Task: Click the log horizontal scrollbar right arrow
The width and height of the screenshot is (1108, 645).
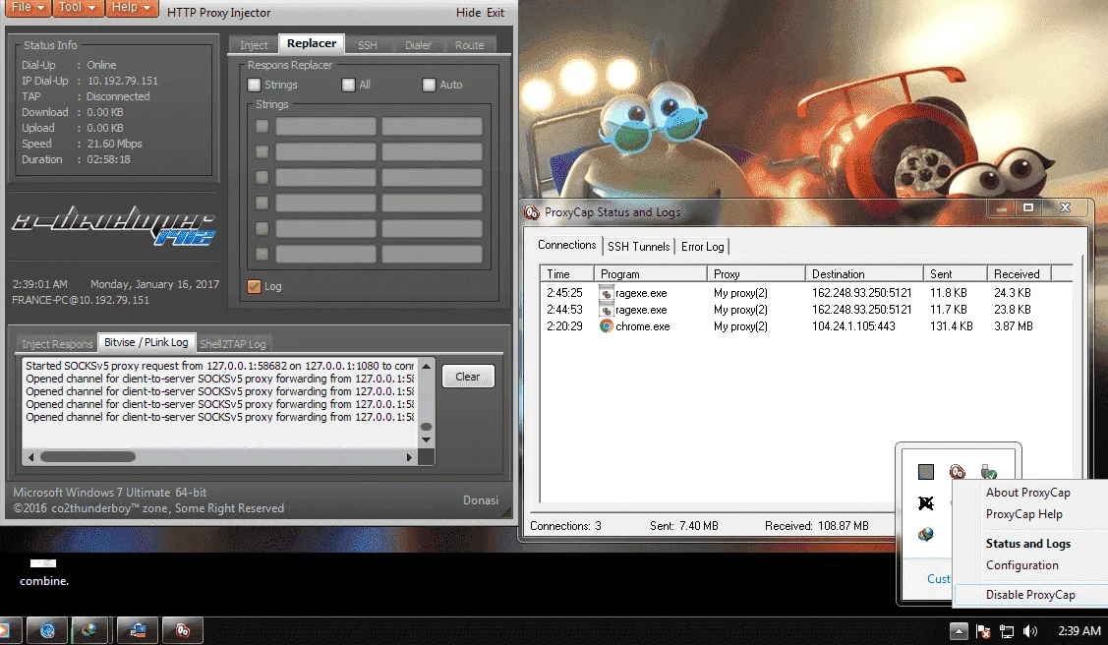Action: tap(409, 457)
